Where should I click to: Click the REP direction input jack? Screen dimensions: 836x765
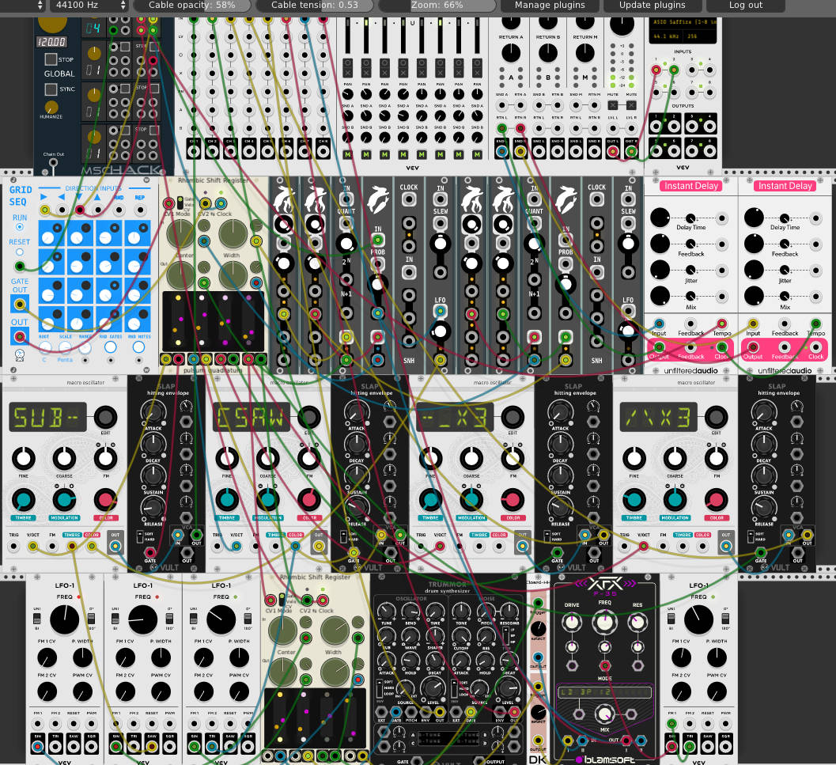[140, 210]
